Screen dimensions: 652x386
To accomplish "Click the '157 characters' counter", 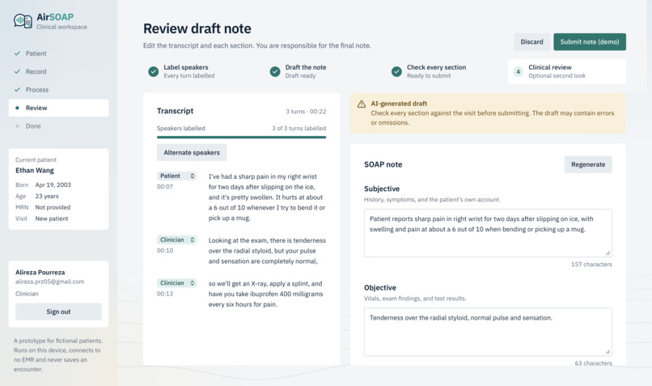I will 591,264.
